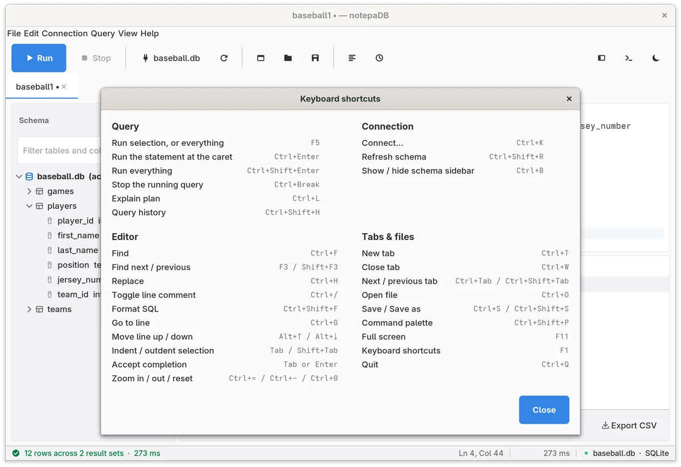The height and width of the screenshot is (467, 681).
Task: Select the first_name column in the tree
Action: pyautogui.click(x=78, y=235)
